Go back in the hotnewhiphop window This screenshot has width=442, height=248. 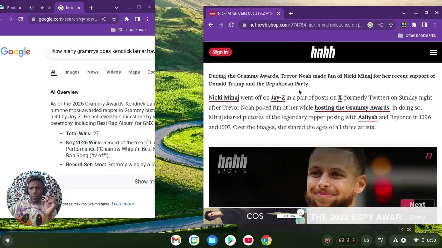click(211, 25)
